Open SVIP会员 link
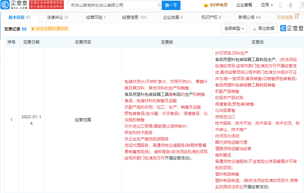The height and width of the screenshot is (193, 304). click(x=219, y=5)
